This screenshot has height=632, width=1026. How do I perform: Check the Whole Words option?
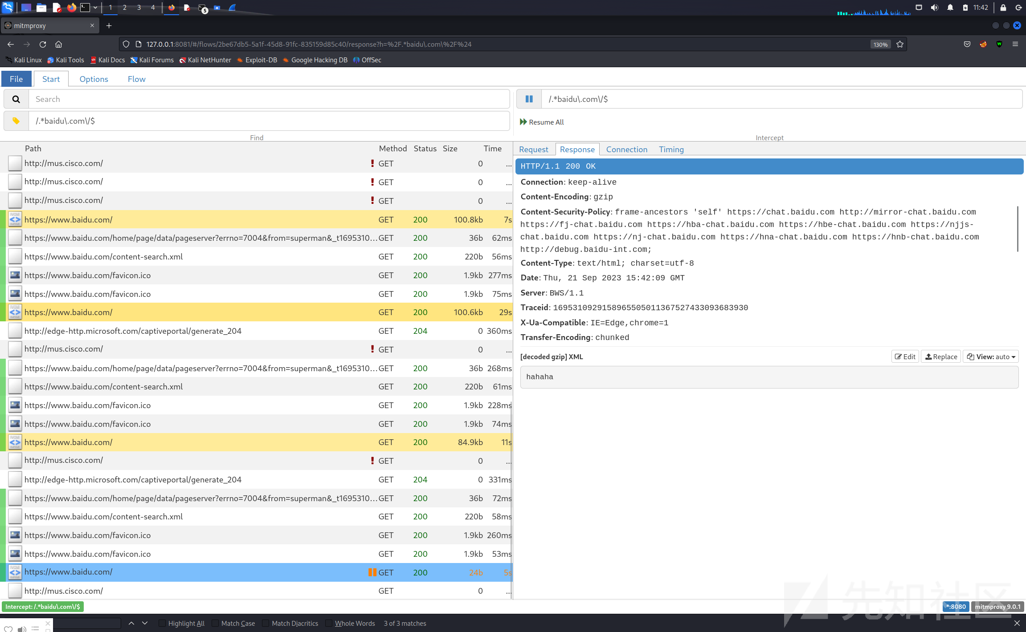[329, 623]
